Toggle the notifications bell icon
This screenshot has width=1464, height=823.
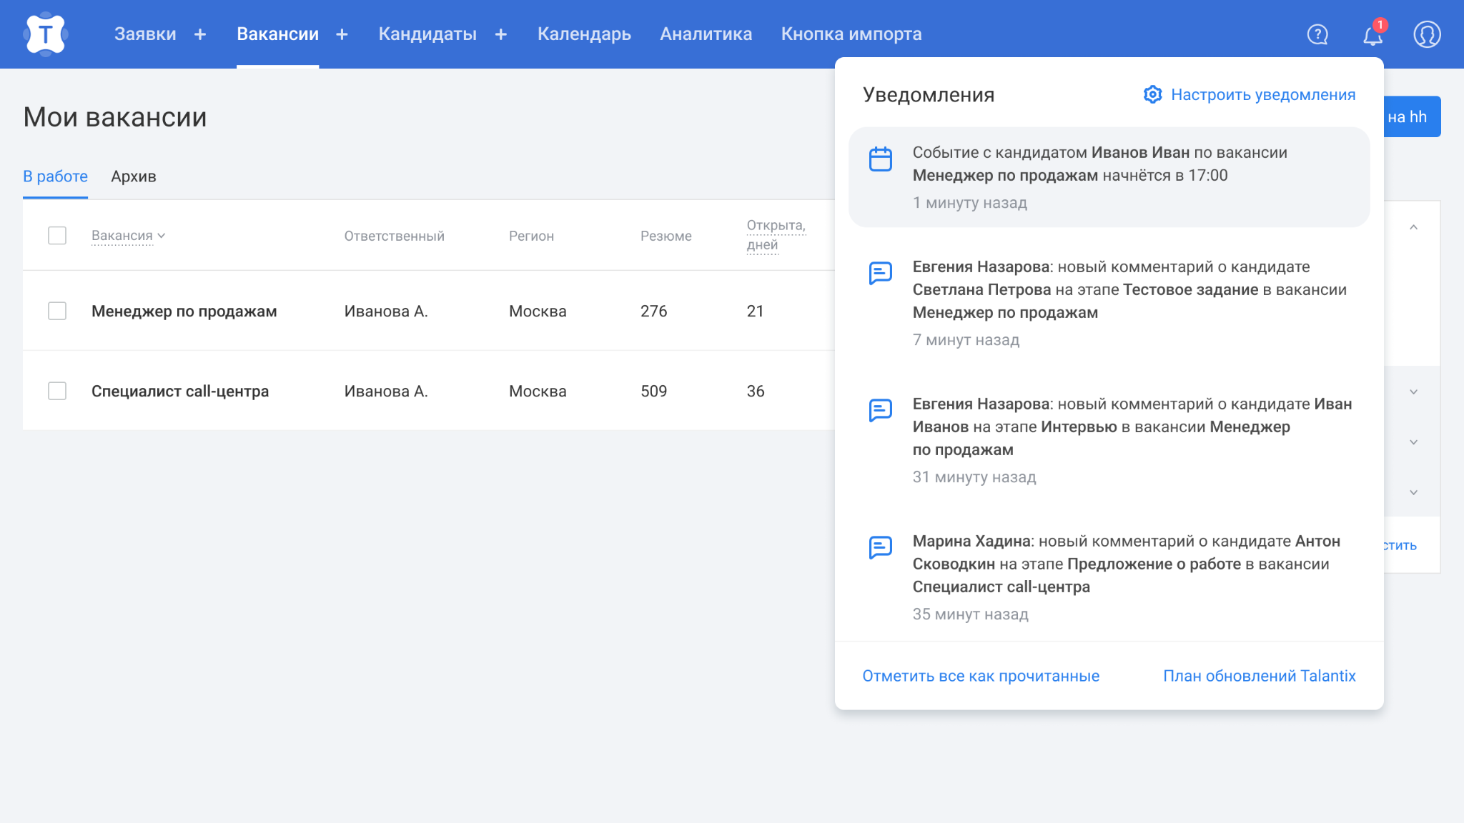1372,34
